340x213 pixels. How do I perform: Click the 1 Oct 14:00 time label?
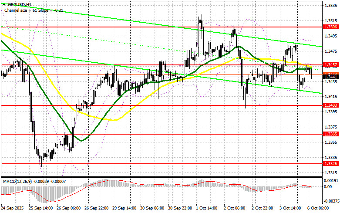point(207,208)
